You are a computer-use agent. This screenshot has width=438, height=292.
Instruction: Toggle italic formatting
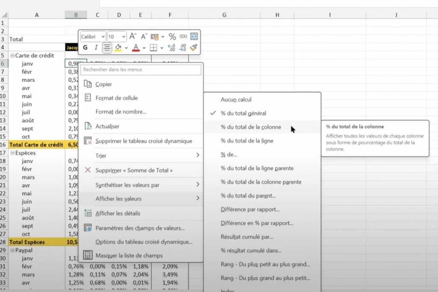point(96,48)
